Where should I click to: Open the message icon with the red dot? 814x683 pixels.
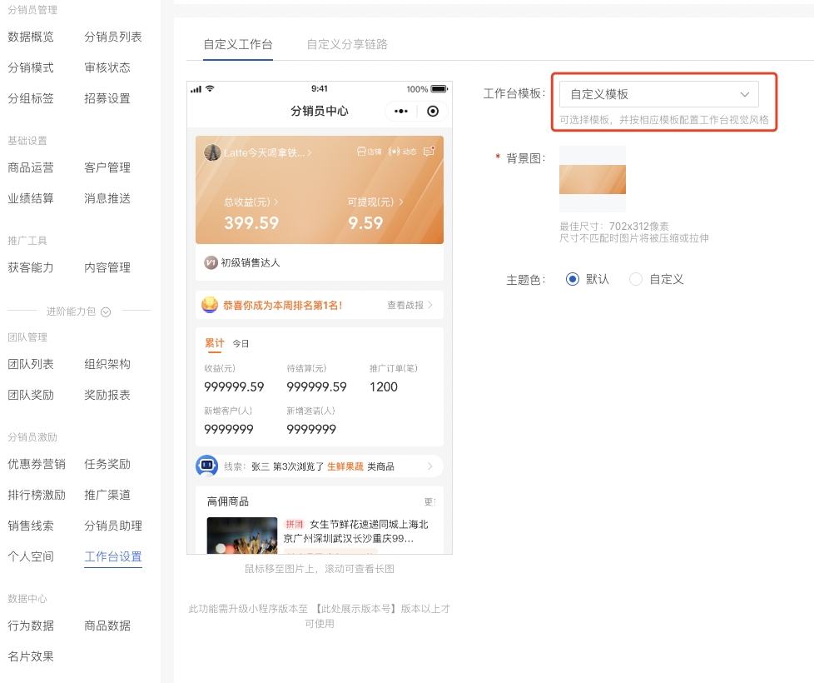(x=429, y=151)
